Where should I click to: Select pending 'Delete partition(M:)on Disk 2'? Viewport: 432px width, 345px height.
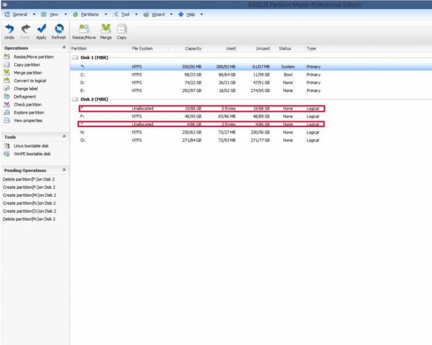point(29,219)
